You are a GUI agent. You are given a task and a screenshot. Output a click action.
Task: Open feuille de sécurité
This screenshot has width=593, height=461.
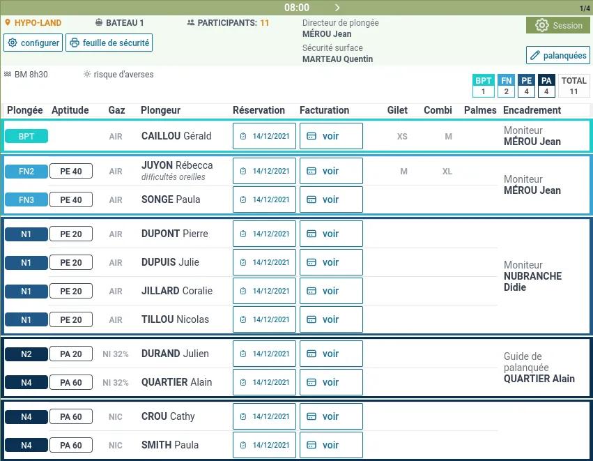[109, 43]
